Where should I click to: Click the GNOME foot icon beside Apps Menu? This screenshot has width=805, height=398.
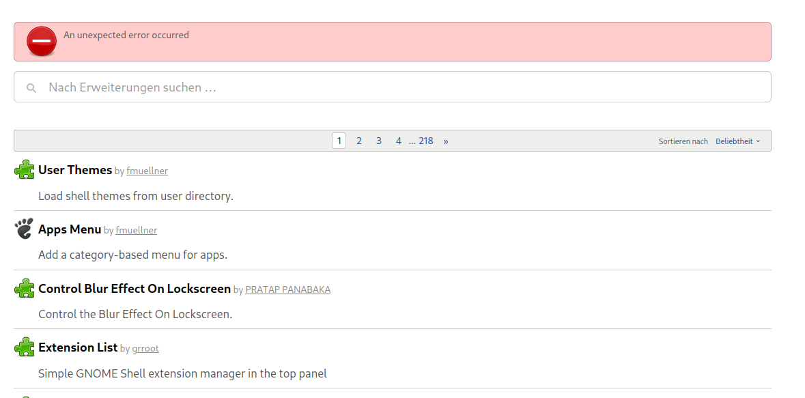25,229
